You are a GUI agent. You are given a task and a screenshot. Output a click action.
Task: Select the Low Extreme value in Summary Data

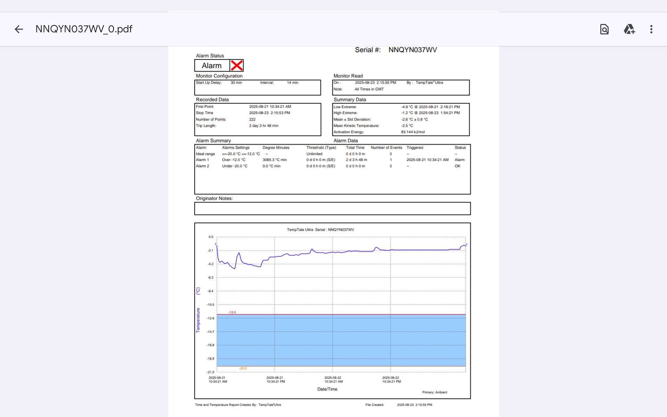430,107
